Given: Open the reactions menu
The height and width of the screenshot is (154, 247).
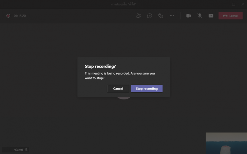Looking at the screenshot, I should 160,16.
